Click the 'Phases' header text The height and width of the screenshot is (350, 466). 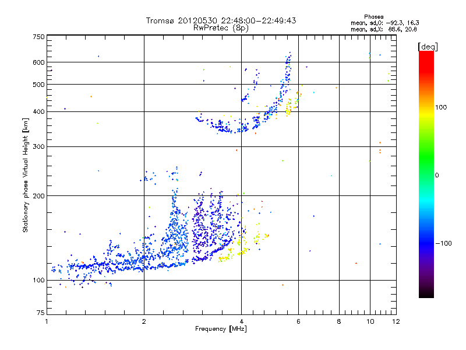pyautogui.click(x=373, y=17)
